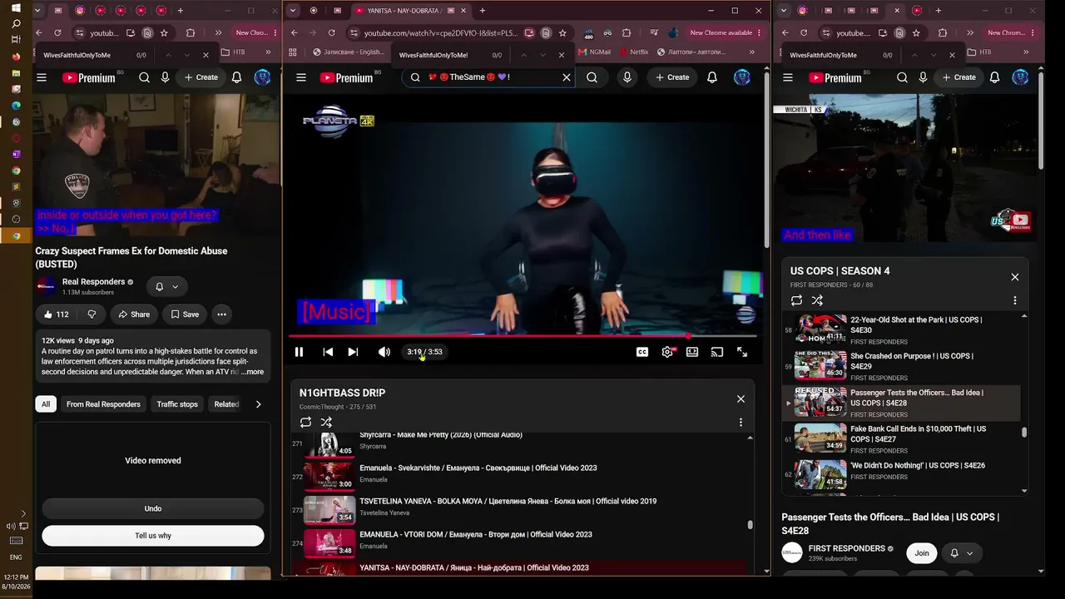Undo the video removal
Image resolution: width=1065 pixels, height=599 pixels.
pos(153,509)
